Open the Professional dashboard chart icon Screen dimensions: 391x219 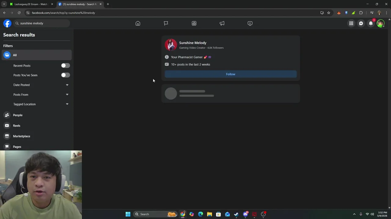click(194, 23)
